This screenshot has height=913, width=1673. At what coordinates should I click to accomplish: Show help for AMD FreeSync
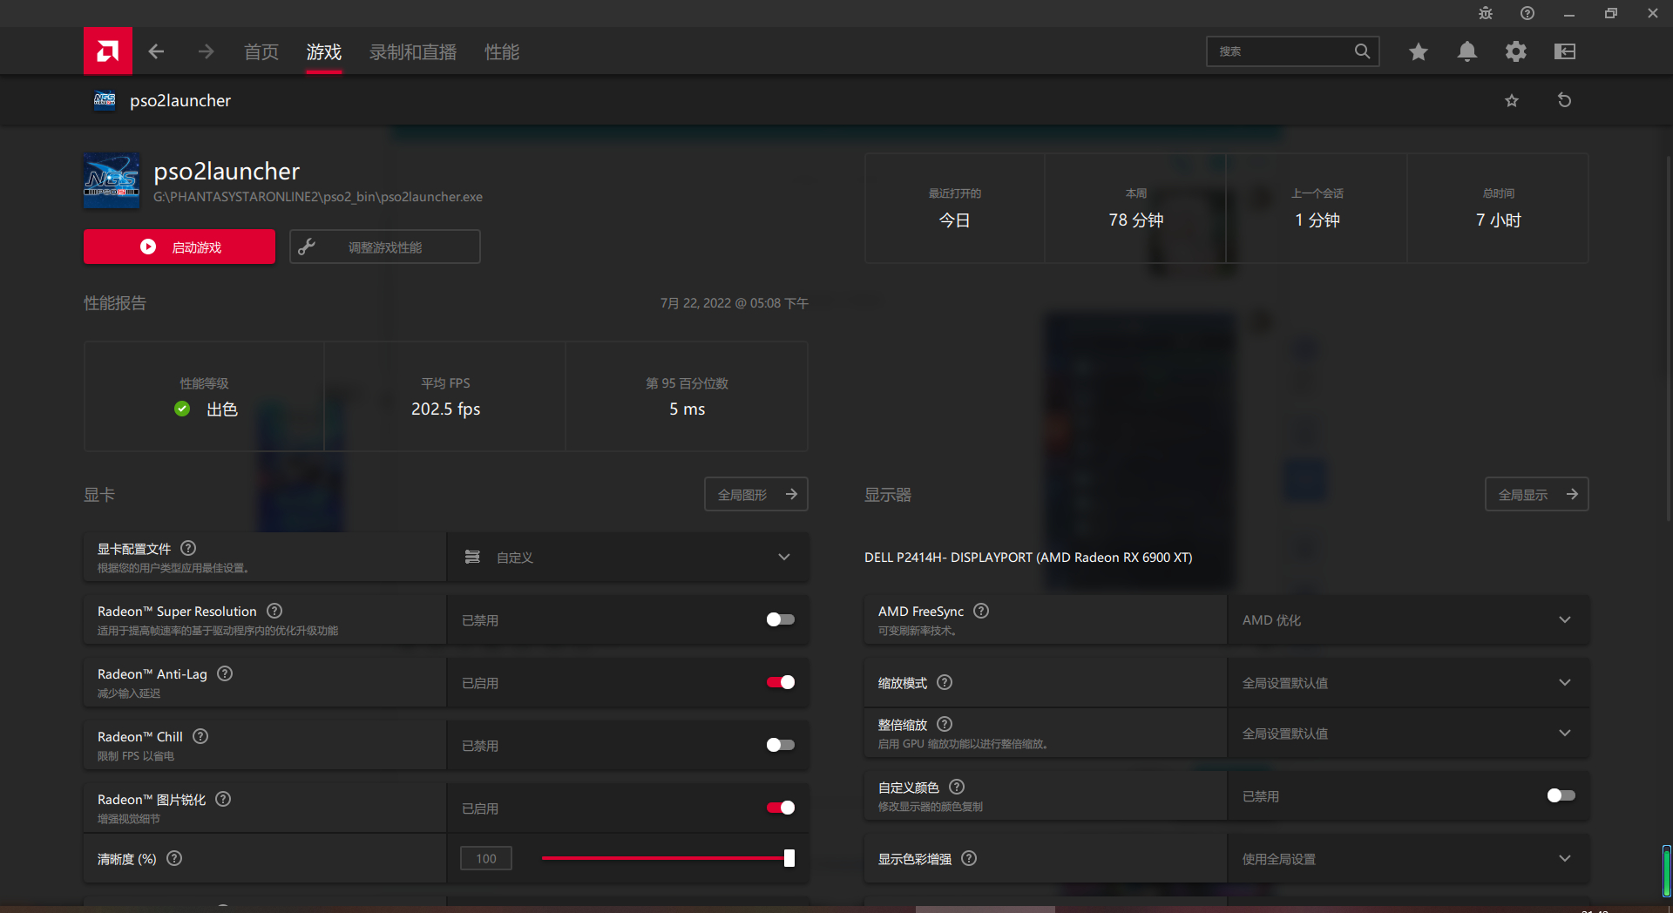(x=981, y=611)
